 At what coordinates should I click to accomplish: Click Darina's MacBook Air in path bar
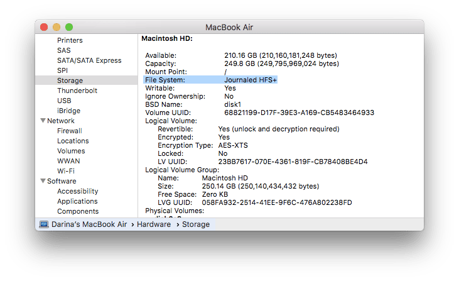(89, 224)
